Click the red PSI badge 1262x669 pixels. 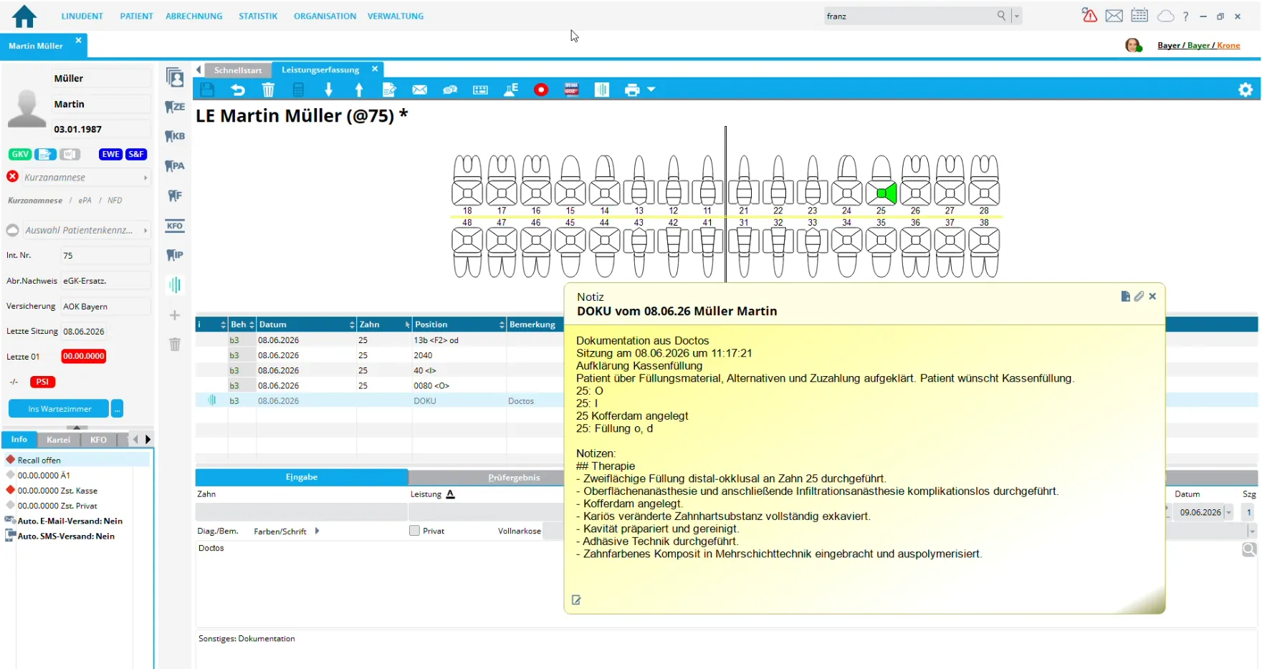point(42,382)
